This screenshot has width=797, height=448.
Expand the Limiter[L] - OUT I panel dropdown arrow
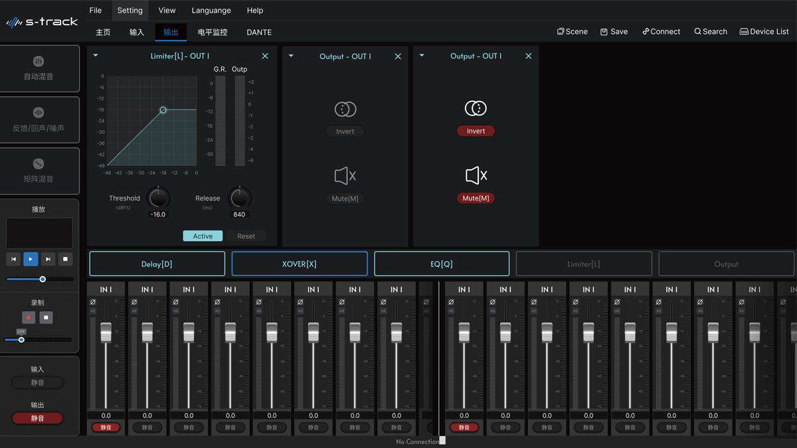[96, 56]
